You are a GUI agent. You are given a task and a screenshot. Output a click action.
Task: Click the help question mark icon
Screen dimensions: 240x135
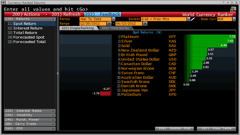coord(223,3)
